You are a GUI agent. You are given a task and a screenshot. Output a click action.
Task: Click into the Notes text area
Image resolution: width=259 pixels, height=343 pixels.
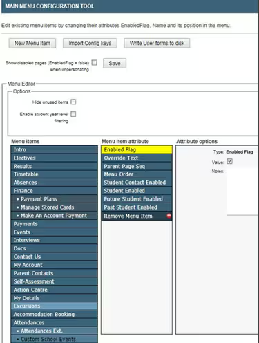pos(242,192)
